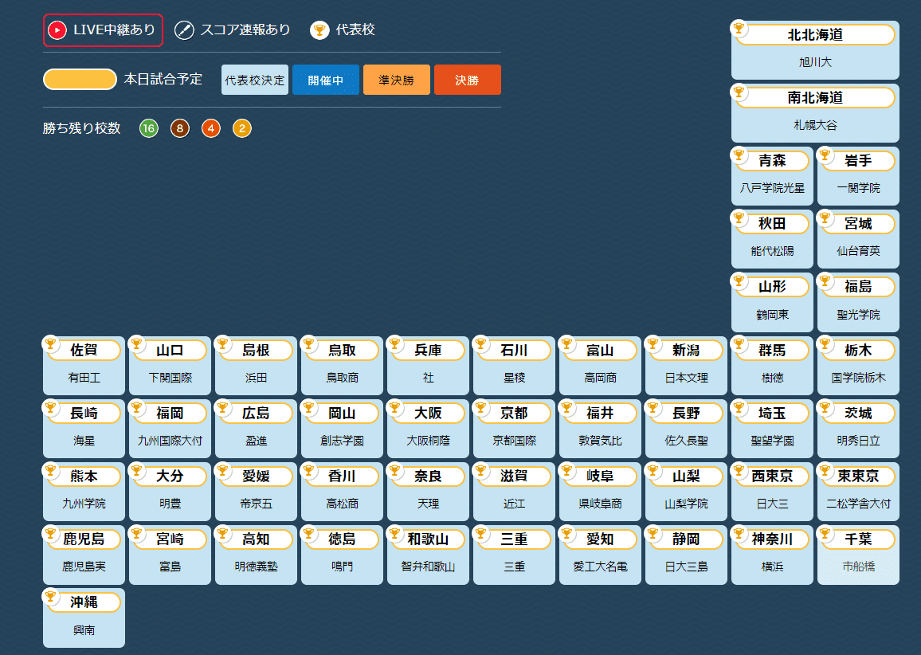Click the trophy icon on 佐賀 card

(x=50, y=343)
